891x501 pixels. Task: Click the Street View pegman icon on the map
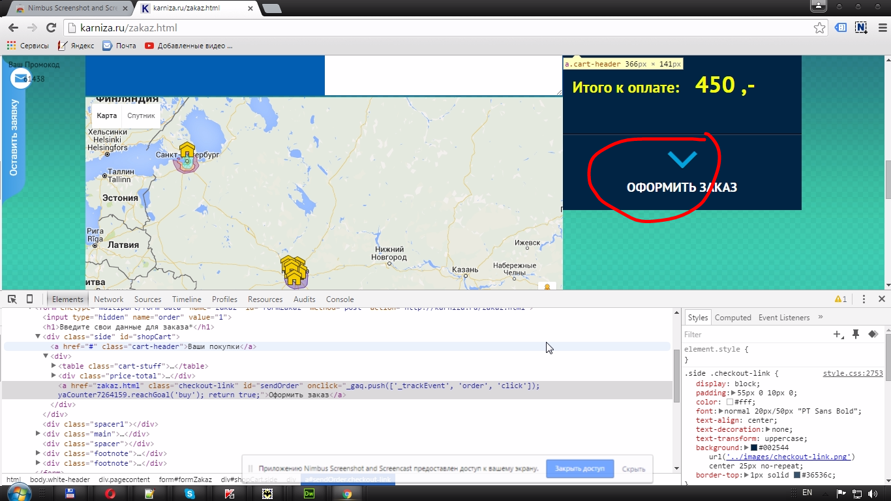(547, 286)
